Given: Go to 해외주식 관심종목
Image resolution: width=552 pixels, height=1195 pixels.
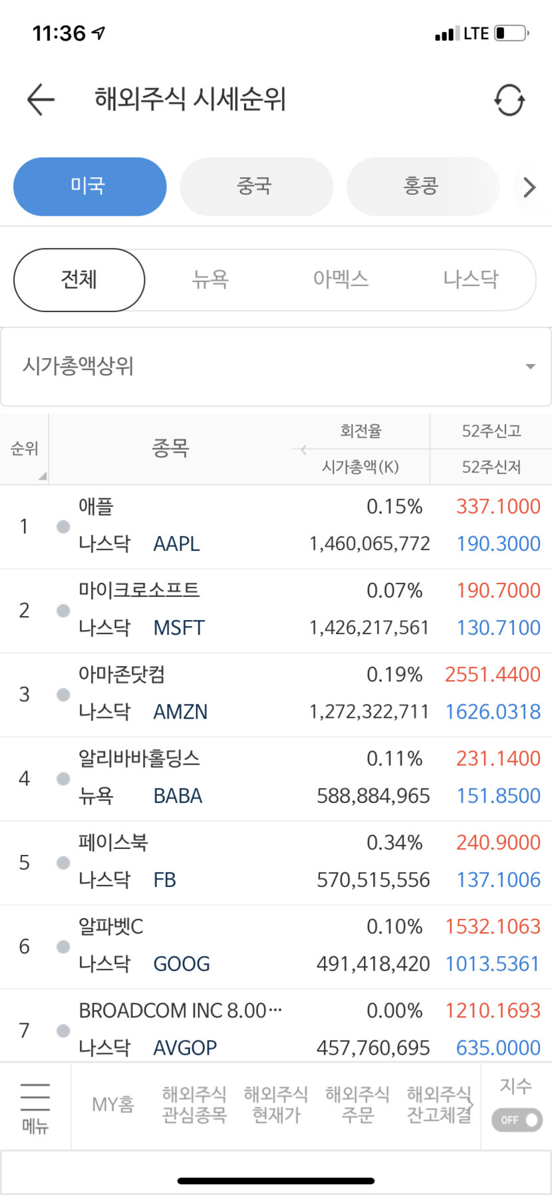Looking at the screenshot, I should pos(194,1105).
